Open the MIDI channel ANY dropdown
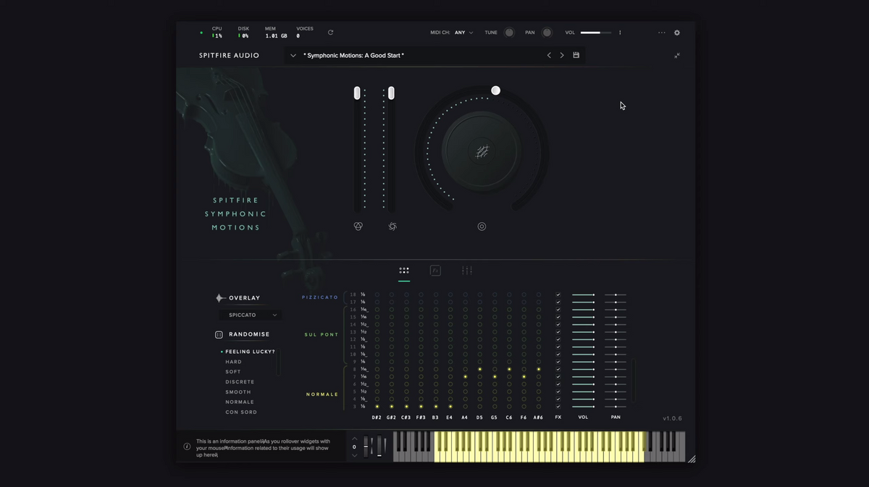869x487 pixels. [x=463, y=33]
